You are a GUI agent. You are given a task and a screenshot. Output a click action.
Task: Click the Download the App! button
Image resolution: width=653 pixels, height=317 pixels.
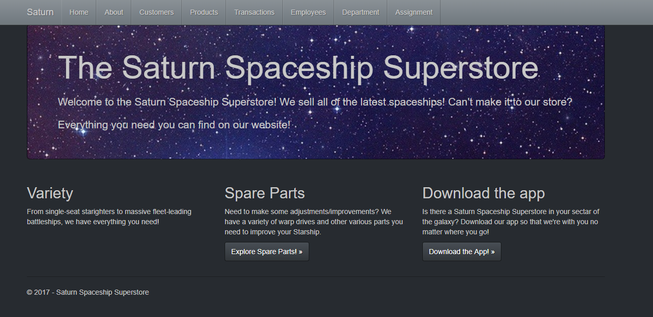461,252
